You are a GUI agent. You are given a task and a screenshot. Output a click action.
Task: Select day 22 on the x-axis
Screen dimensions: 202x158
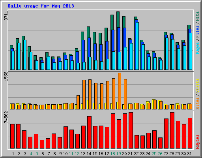point(136,154)
